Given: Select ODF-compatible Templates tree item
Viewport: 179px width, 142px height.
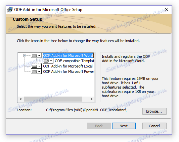Looking at the screenshot, I should pyautogui.click(x=75, y=61).
